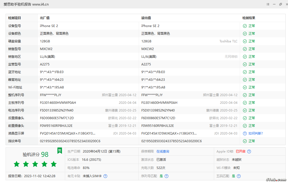Select factory battery serial F5D01339852N2YN40
This screenshot has width=288, height=183.
pos(57,110)
